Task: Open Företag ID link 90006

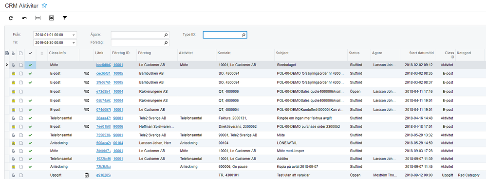Action: [118, 127]
